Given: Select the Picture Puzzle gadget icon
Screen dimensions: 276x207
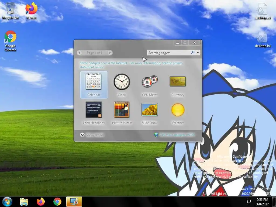Looking at the screenshot, I should click(122, 110).
